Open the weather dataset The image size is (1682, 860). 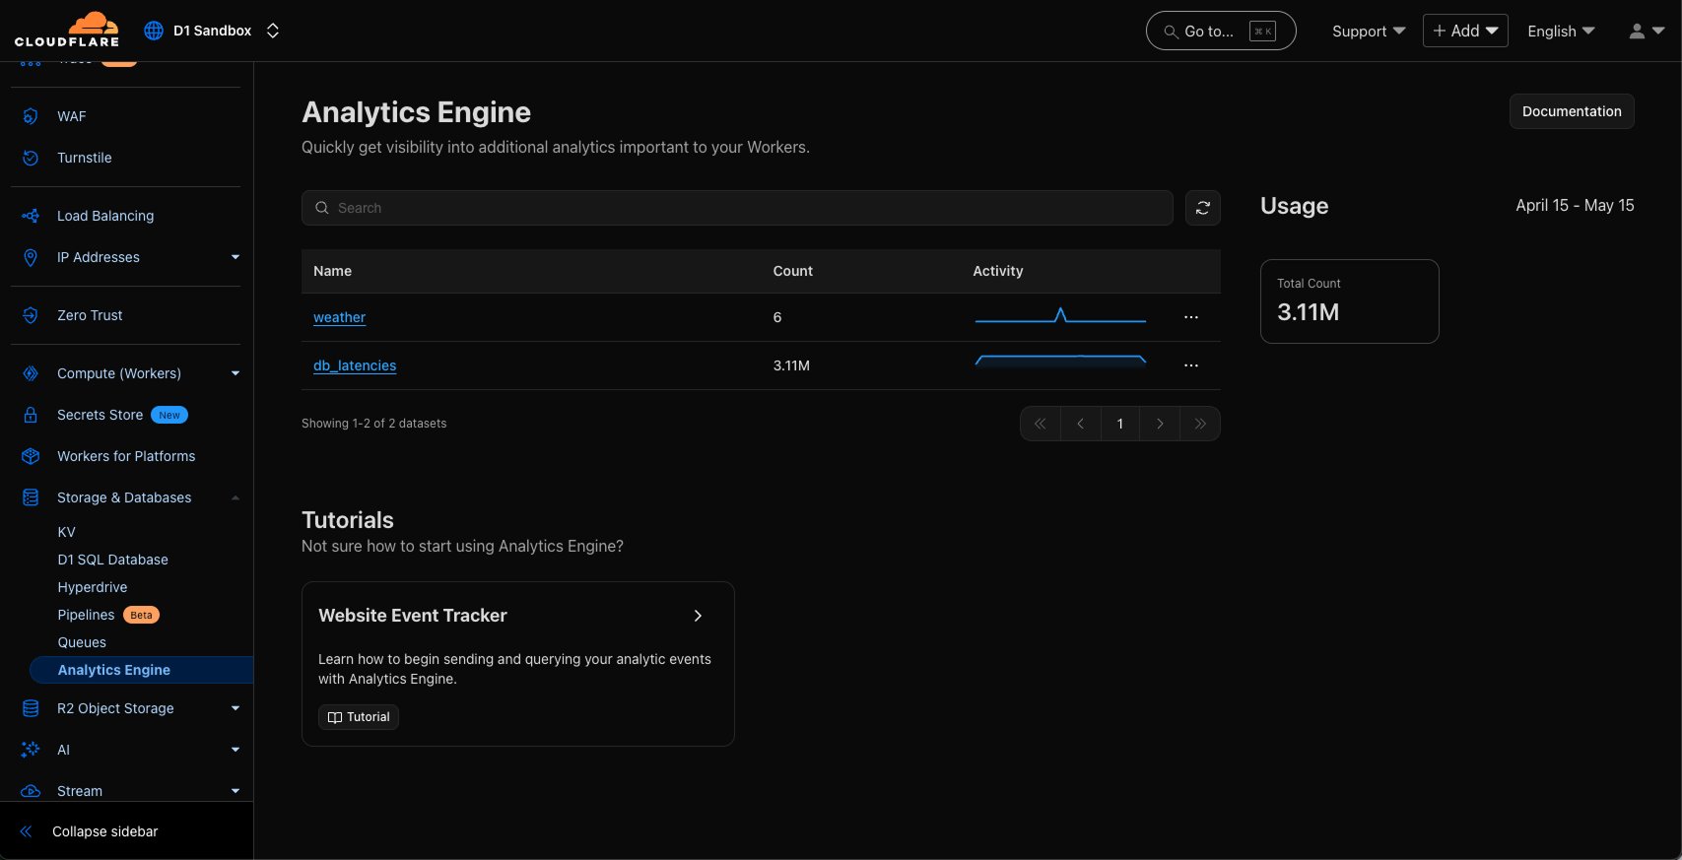click(339, 317)
